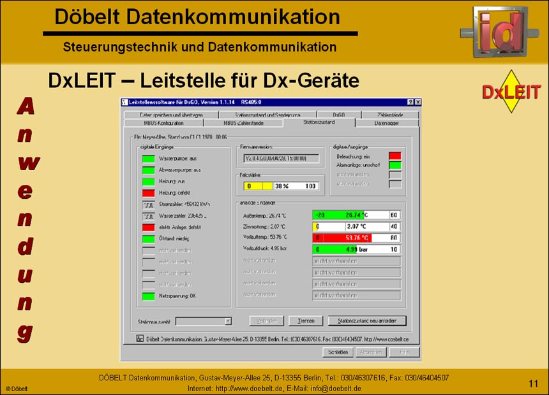Screen dimensions: 549x395
Task: Open Daten speichern und übertragen tab
Action: click(x=171, y=115)
